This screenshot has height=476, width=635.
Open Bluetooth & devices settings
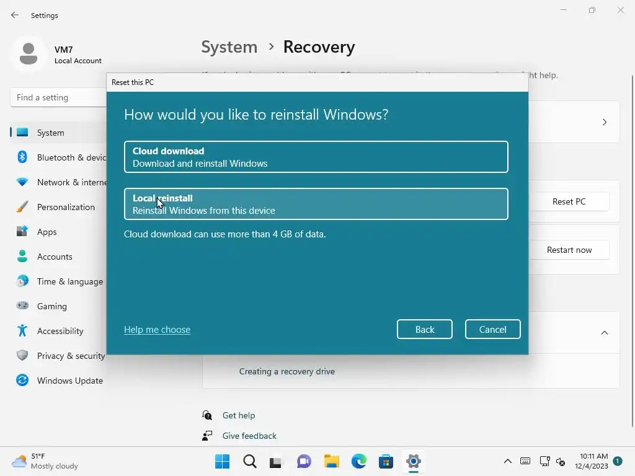click(x=59, y=157)
